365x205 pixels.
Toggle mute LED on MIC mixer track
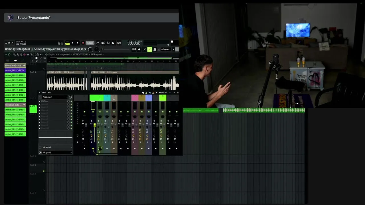pyautogui.click(x=93, y=112)
